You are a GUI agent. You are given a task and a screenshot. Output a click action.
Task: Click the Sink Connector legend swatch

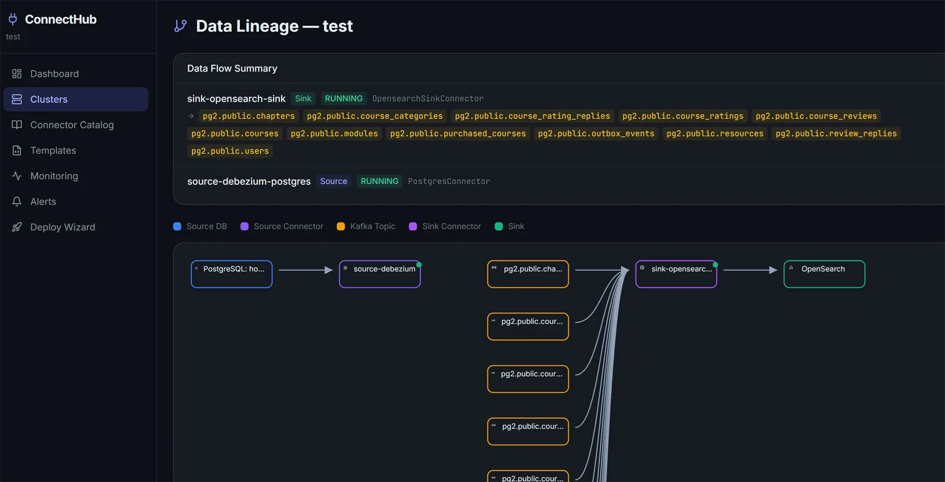tap(413, 227)
